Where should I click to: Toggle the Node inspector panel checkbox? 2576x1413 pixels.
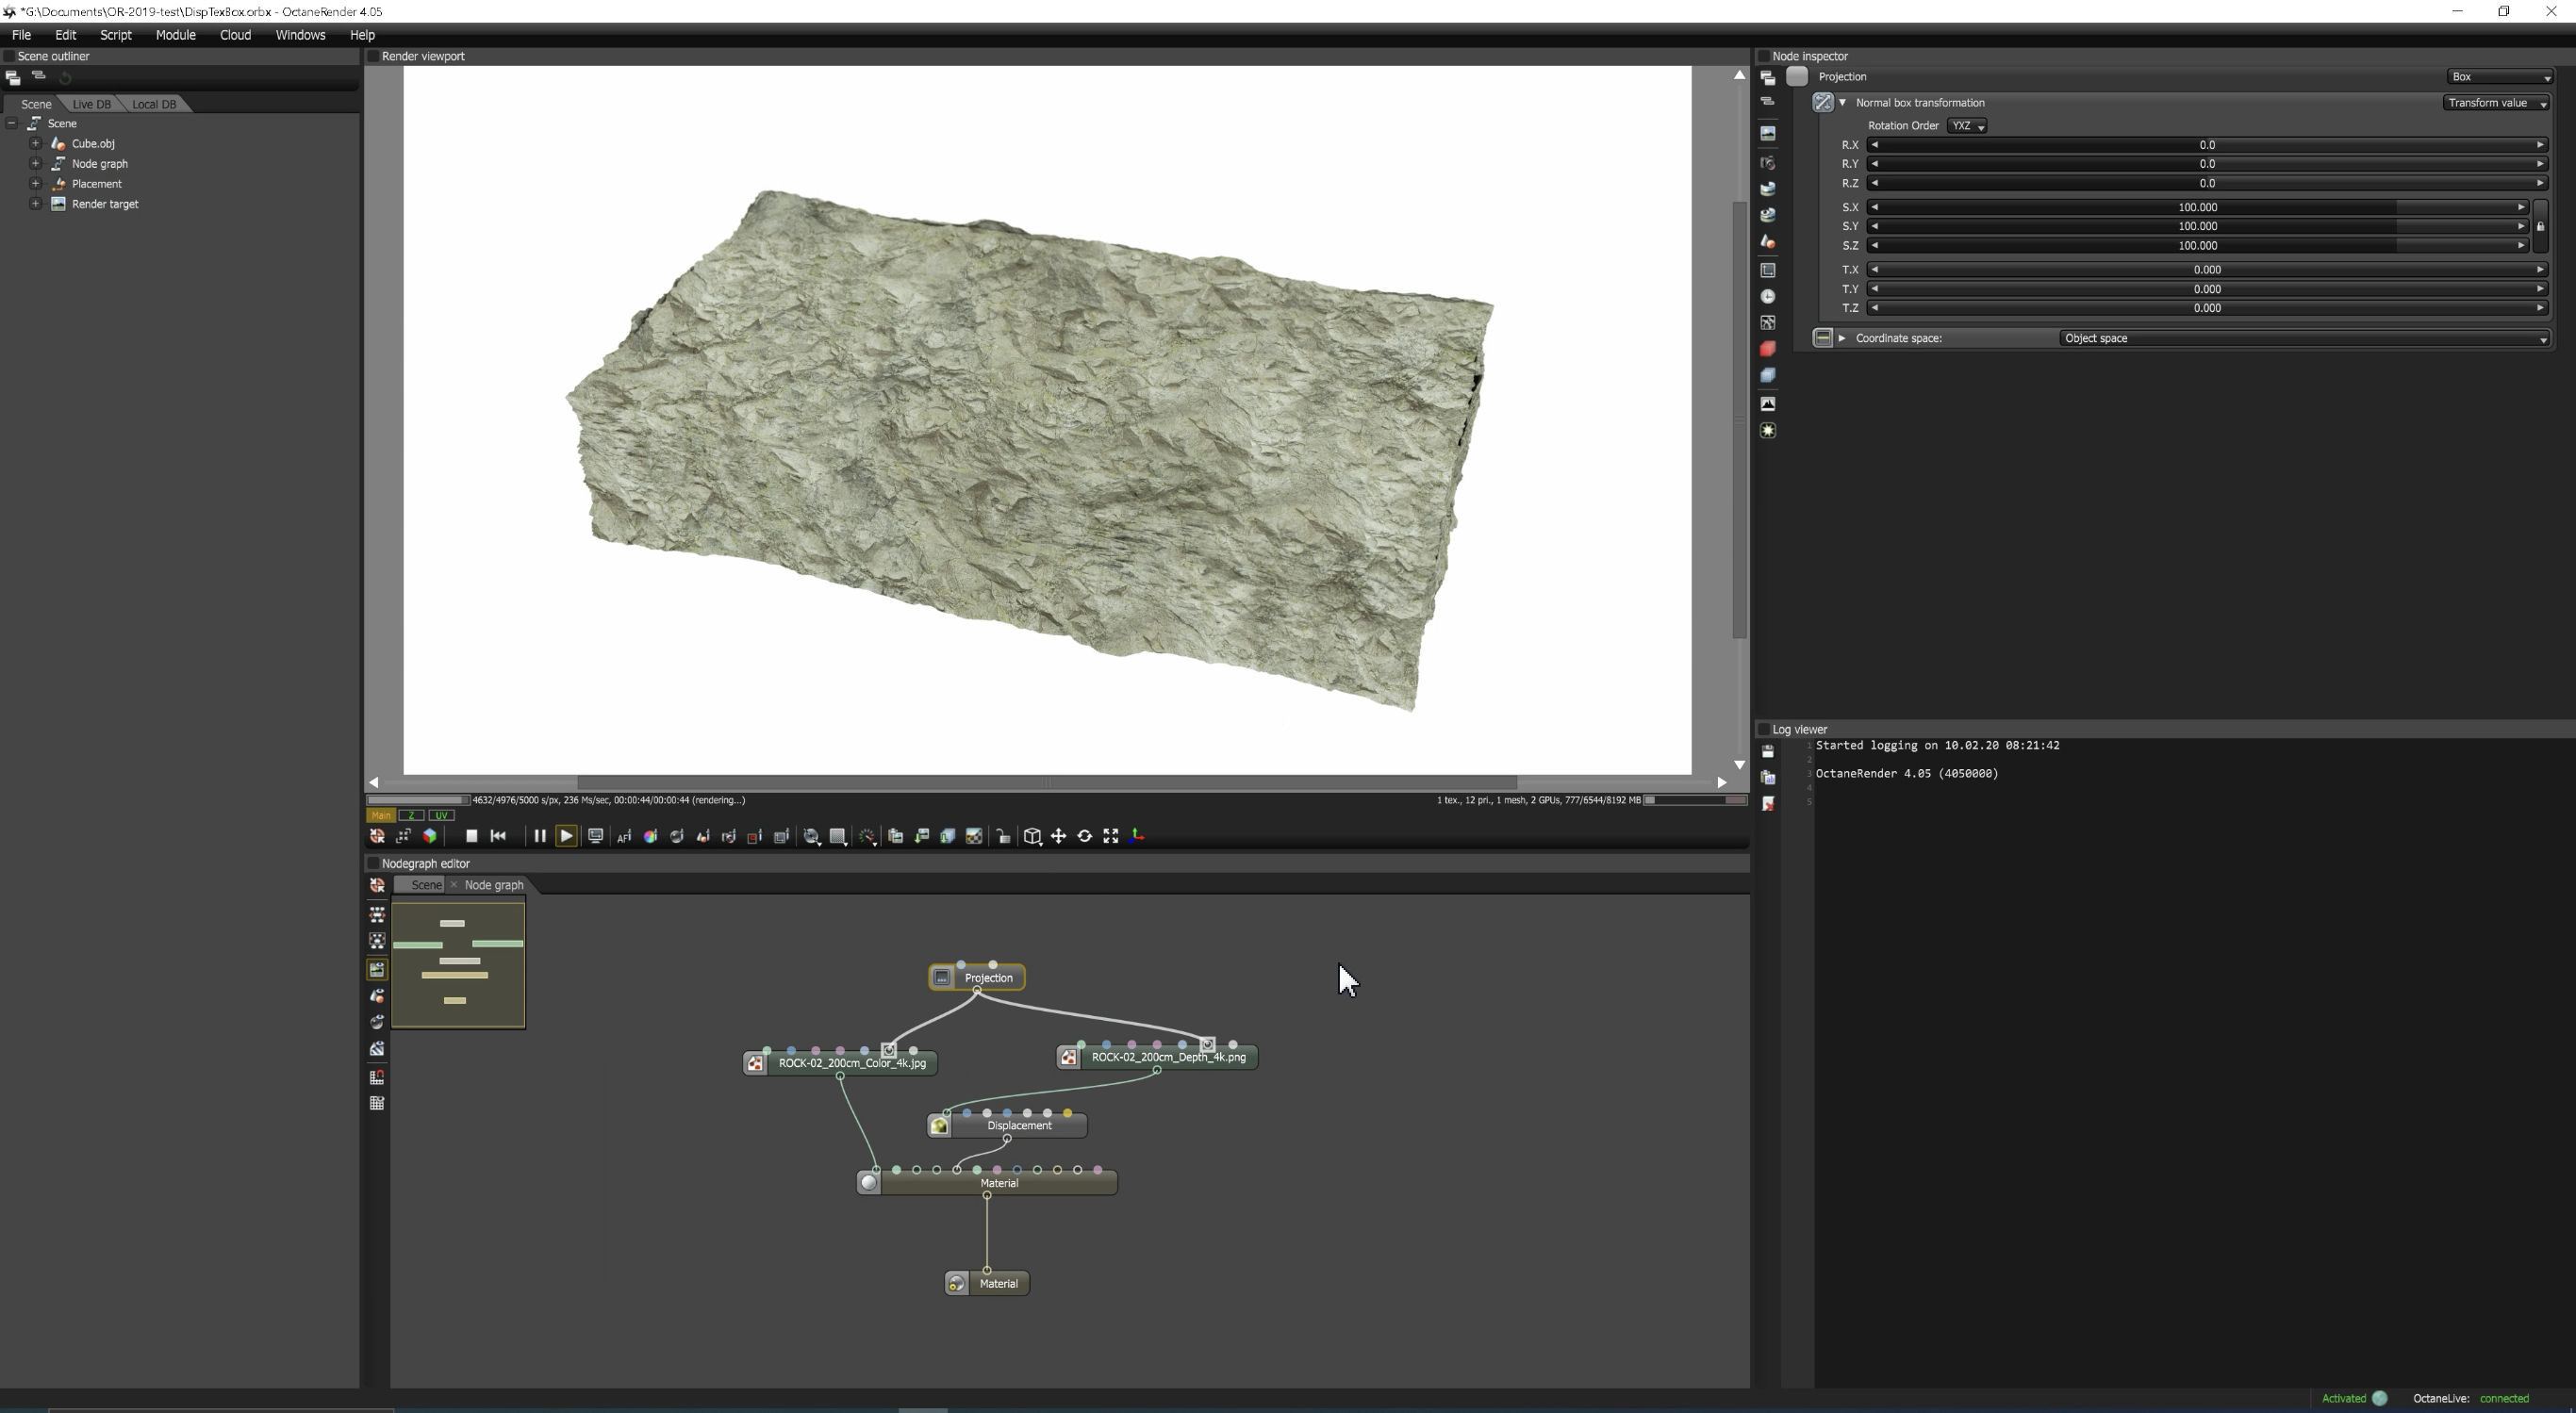[x=1764, y=56]
